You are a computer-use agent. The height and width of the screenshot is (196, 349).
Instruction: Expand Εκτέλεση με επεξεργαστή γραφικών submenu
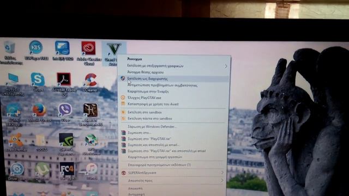click(x=174, y=66)
